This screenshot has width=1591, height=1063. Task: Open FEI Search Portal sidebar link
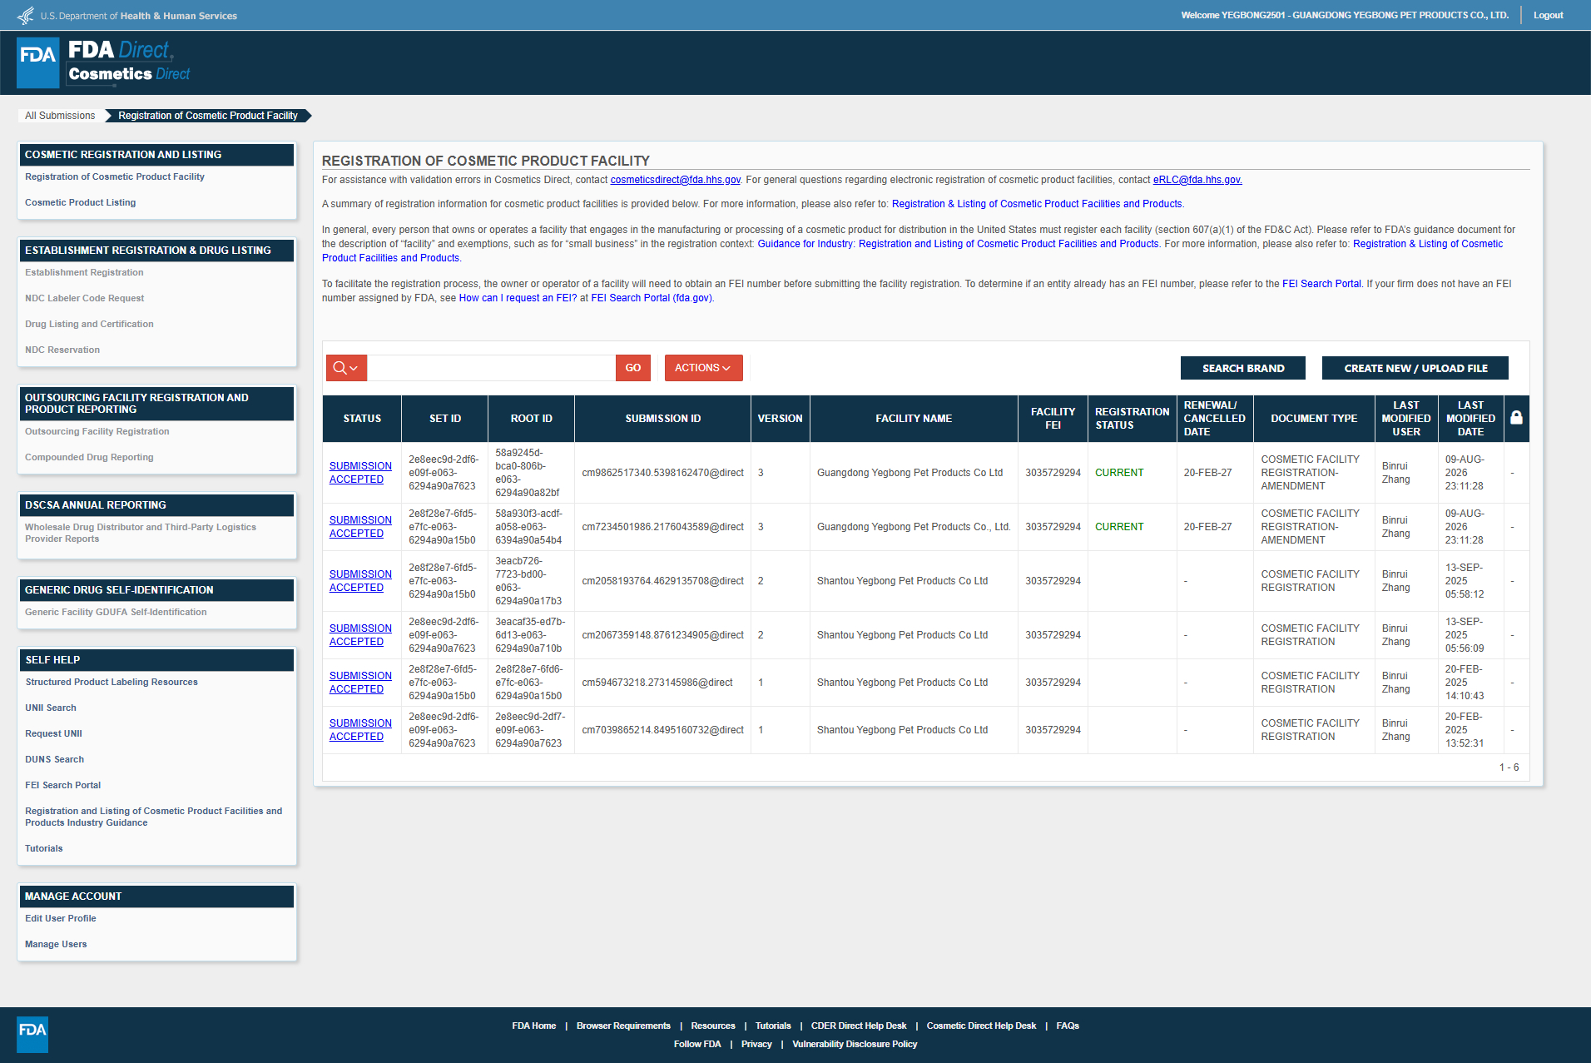tap(62, 785)
